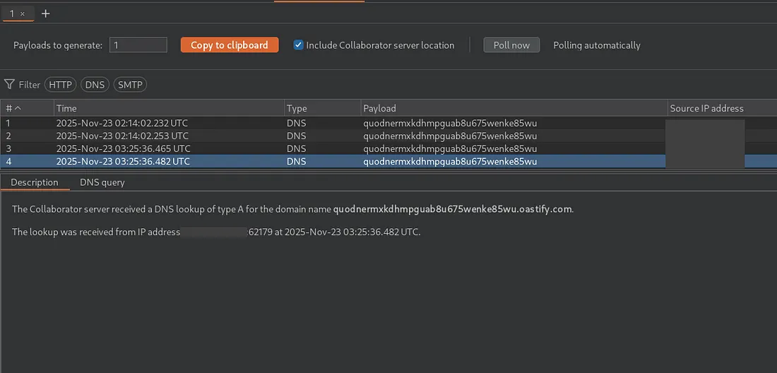Image resolution: width=777 pixels, height=373 pixels.
Task: Select highlighted row 03:25:36.482 UTC
Action: point(389,162)
